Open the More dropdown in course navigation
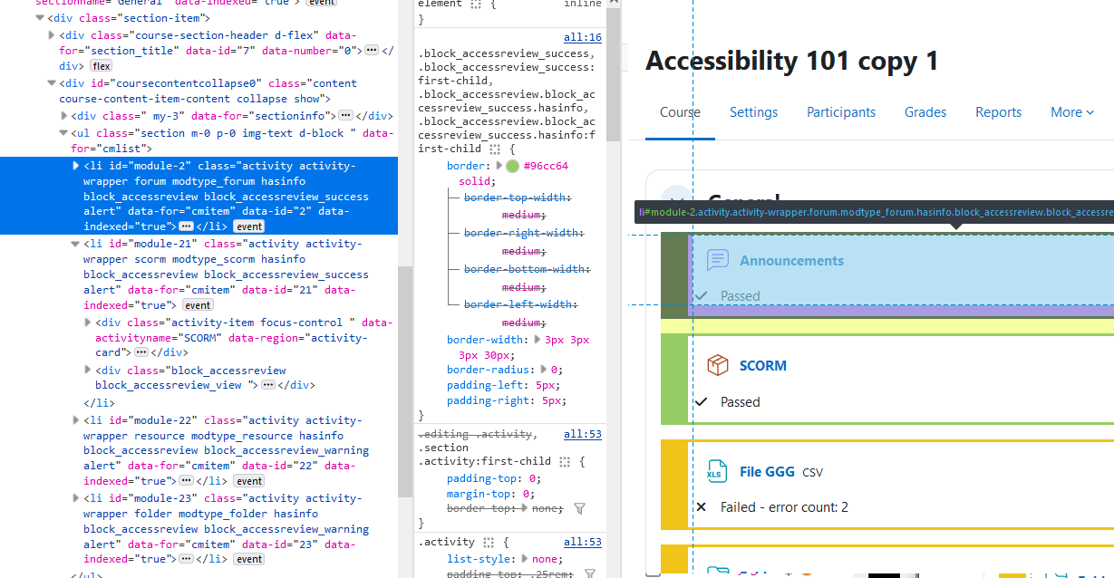Viewport: 1114px width, 578px height. (x=1072, y=112)
